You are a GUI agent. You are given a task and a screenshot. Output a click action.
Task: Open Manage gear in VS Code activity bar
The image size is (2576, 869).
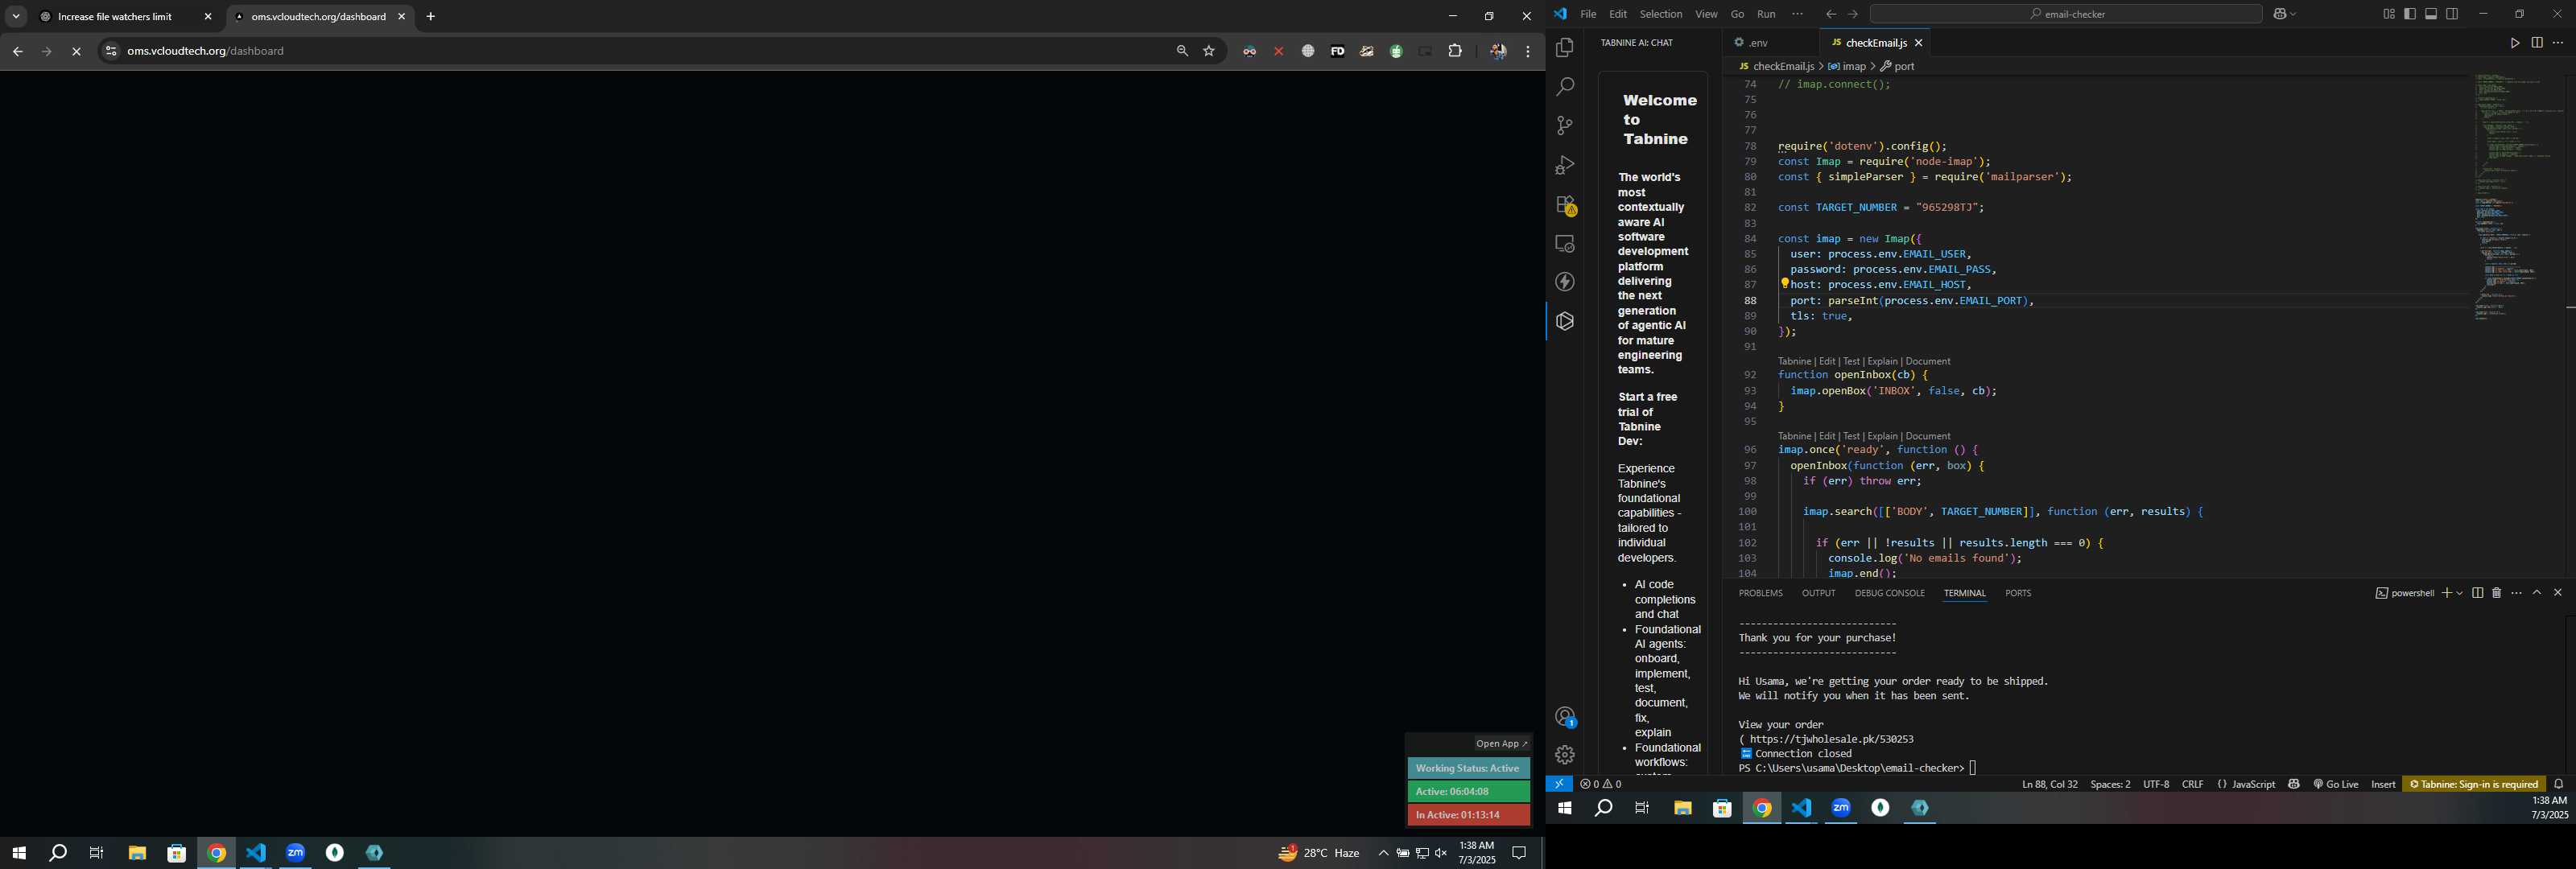1564,755
